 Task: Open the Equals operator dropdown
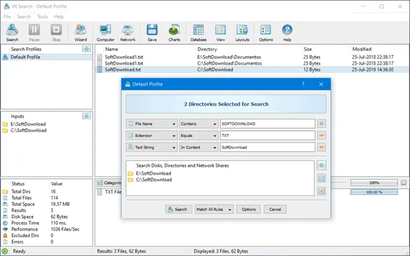[x=199, y=136]
